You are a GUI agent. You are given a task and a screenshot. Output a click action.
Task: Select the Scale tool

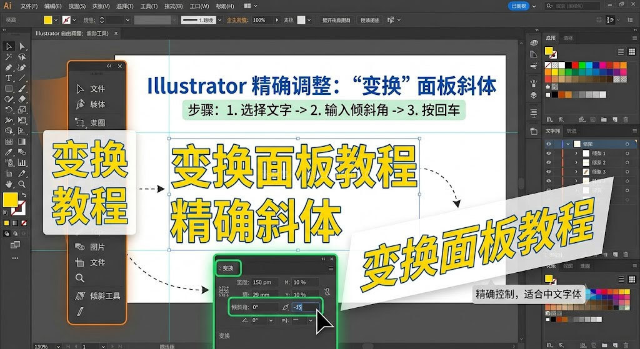pyautogui.click(x=22, y=110)
